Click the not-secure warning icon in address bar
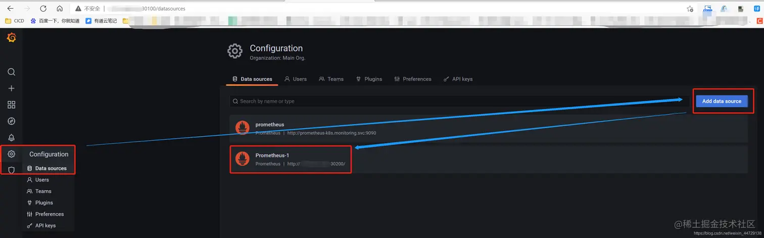 (x=78, y=9)
